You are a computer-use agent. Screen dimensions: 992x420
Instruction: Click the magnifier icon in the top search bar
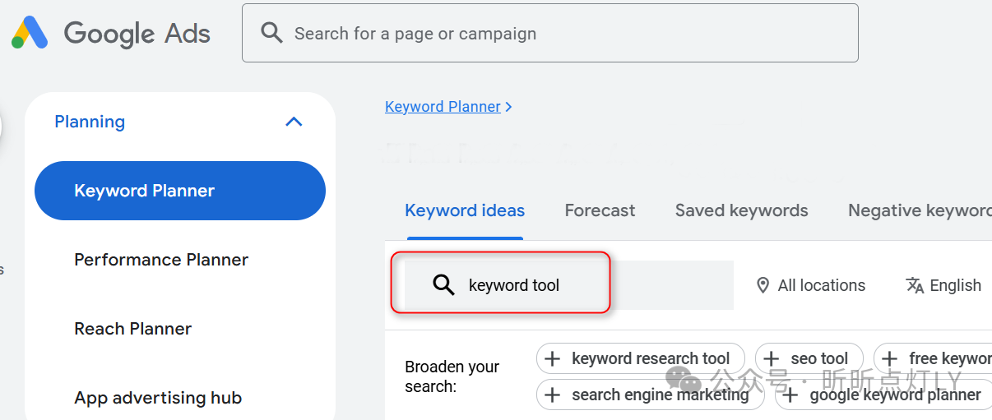[x=271, y=33]
